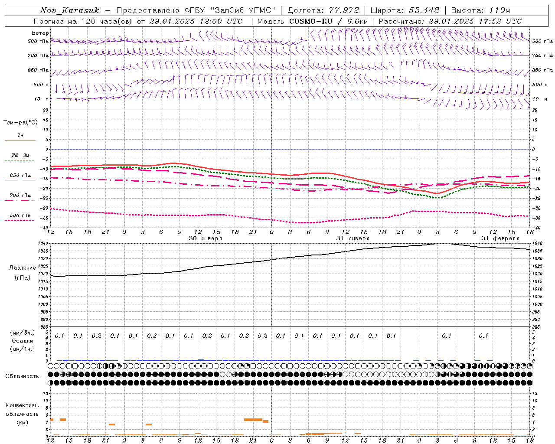Click the '(мм/1ч.)' precipitation unit label
The width and height of the screenshot is (555, 444).
(x=22, y=349)
